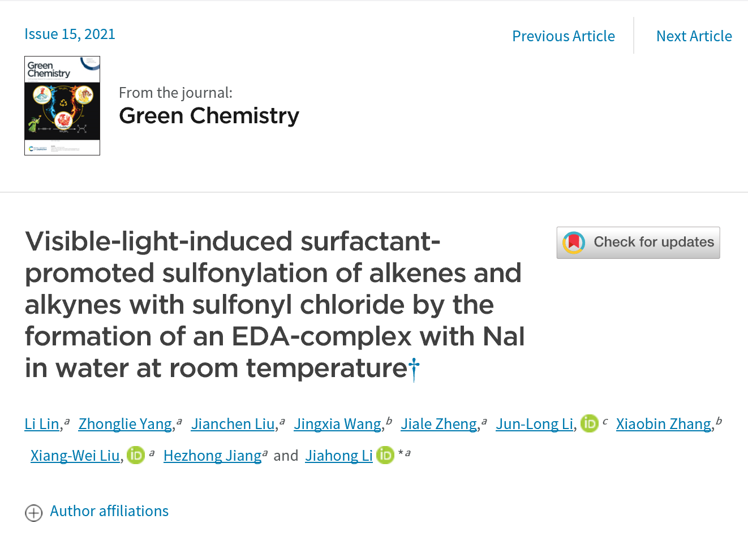Go to the Previous Article
The height and width of the screenshot is (541, 748).
click(563, 36)
